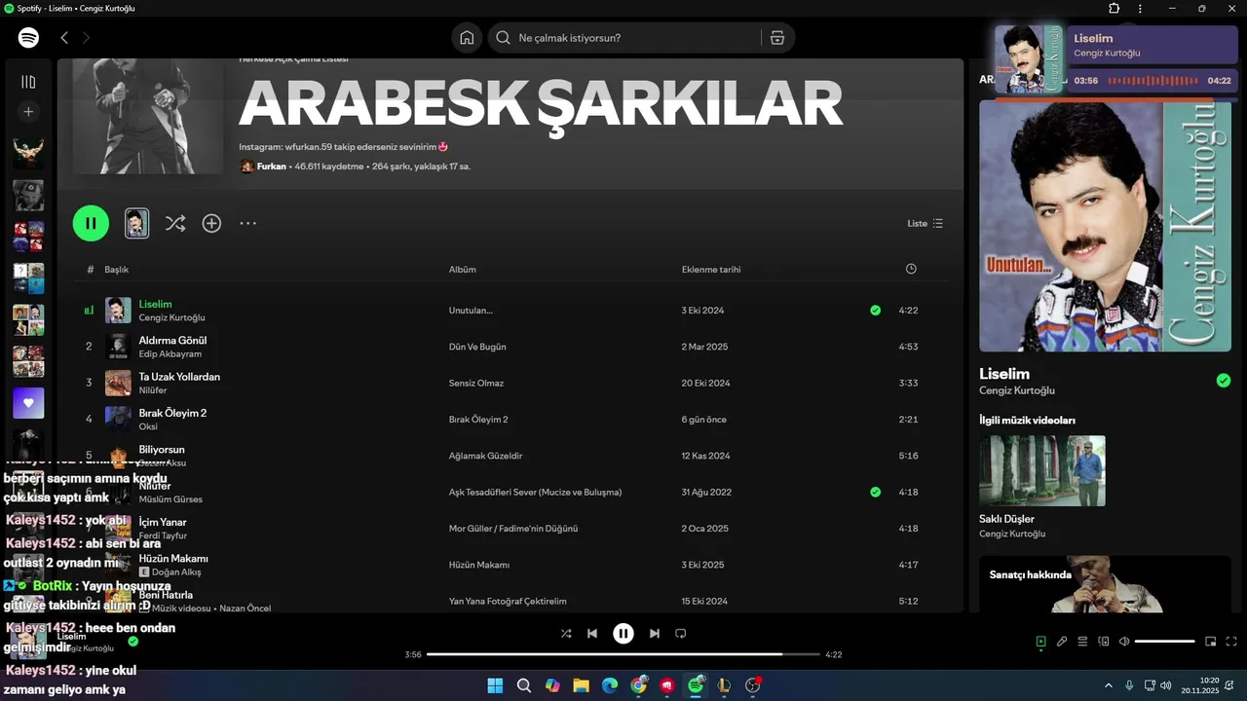Toggle saved checkmark on Liselim row

click(x=875, y=311)
